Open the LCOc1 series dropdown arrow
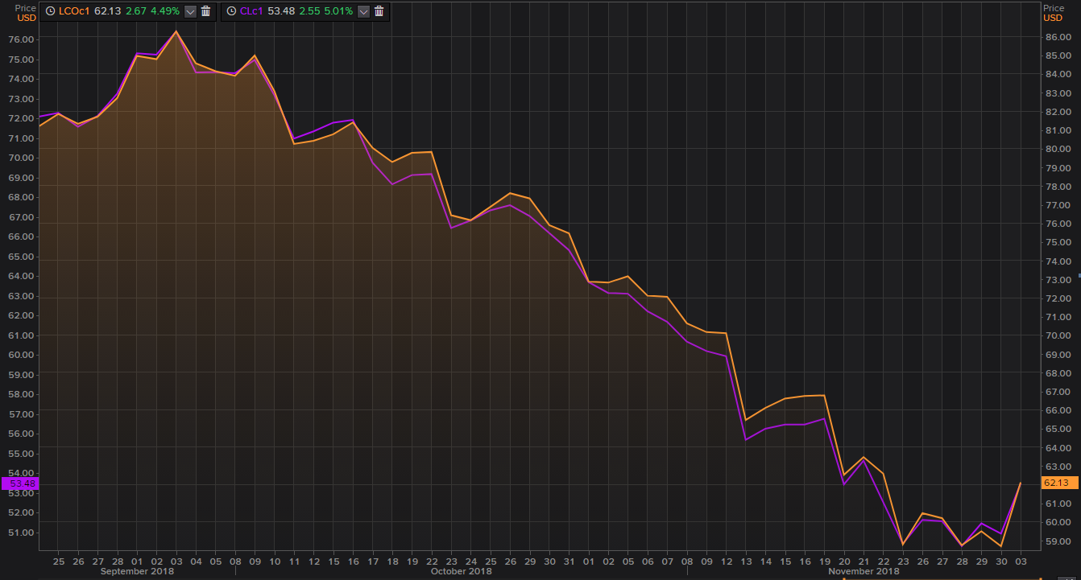Image resolution: width=1081 pixels, height=580 pixels. pos(190,11)
